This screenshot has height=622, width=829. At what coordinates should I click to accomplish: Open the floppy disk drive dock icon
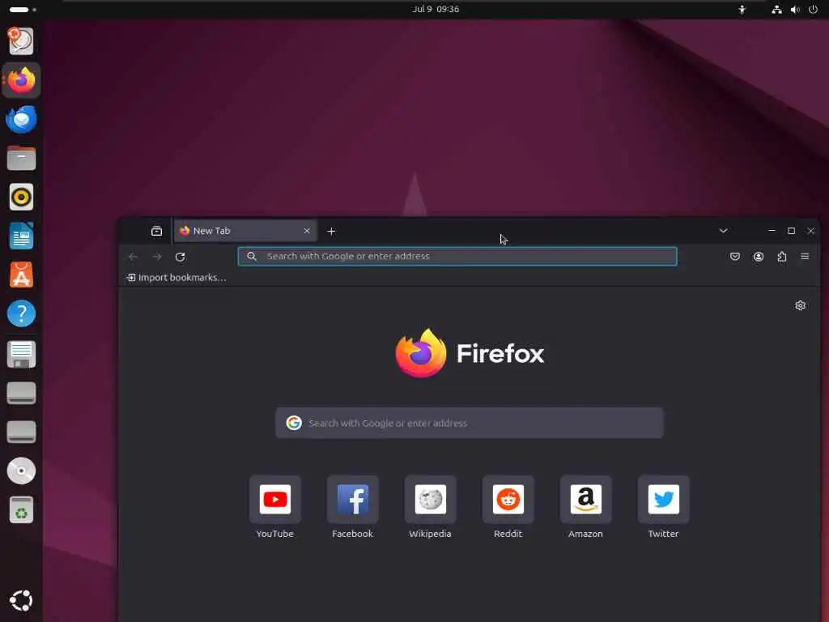point(21,354)
